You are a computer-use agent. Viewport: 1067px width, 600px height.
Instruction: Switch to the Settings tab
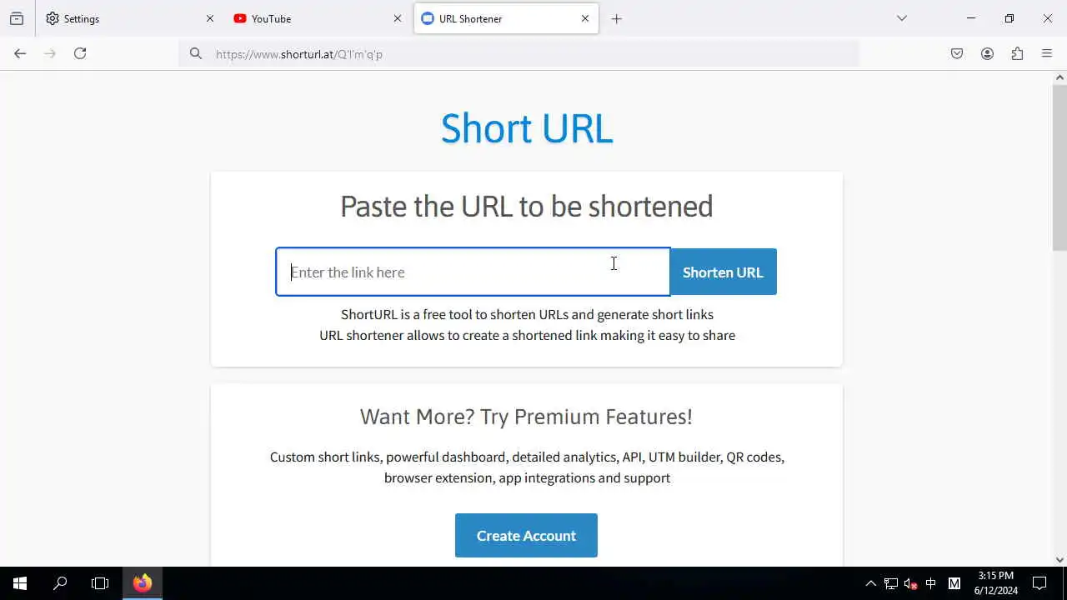[x=129, y=18]
